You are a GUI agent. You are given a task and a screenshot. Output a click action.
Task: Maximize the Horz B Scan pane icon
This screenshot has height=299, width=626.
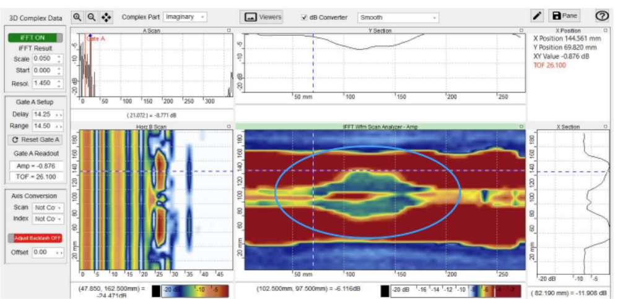(x=228, y=127)
